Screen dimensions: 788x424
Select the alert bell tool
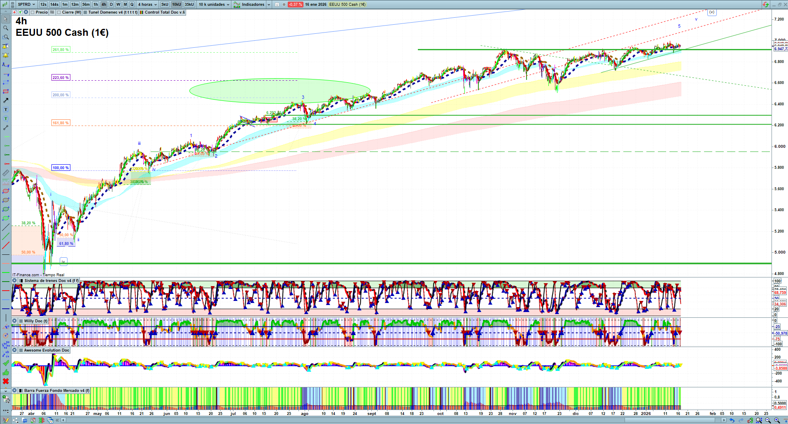(6, 55)
